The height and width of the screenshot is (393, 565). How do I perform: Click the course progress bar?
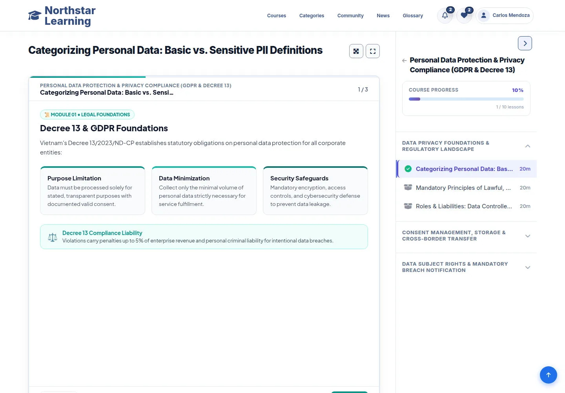pyautogui.click(x=466, y=99)
